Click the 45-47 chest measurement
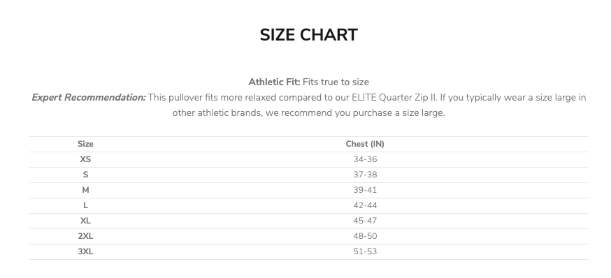 click(x=365, y=221)
